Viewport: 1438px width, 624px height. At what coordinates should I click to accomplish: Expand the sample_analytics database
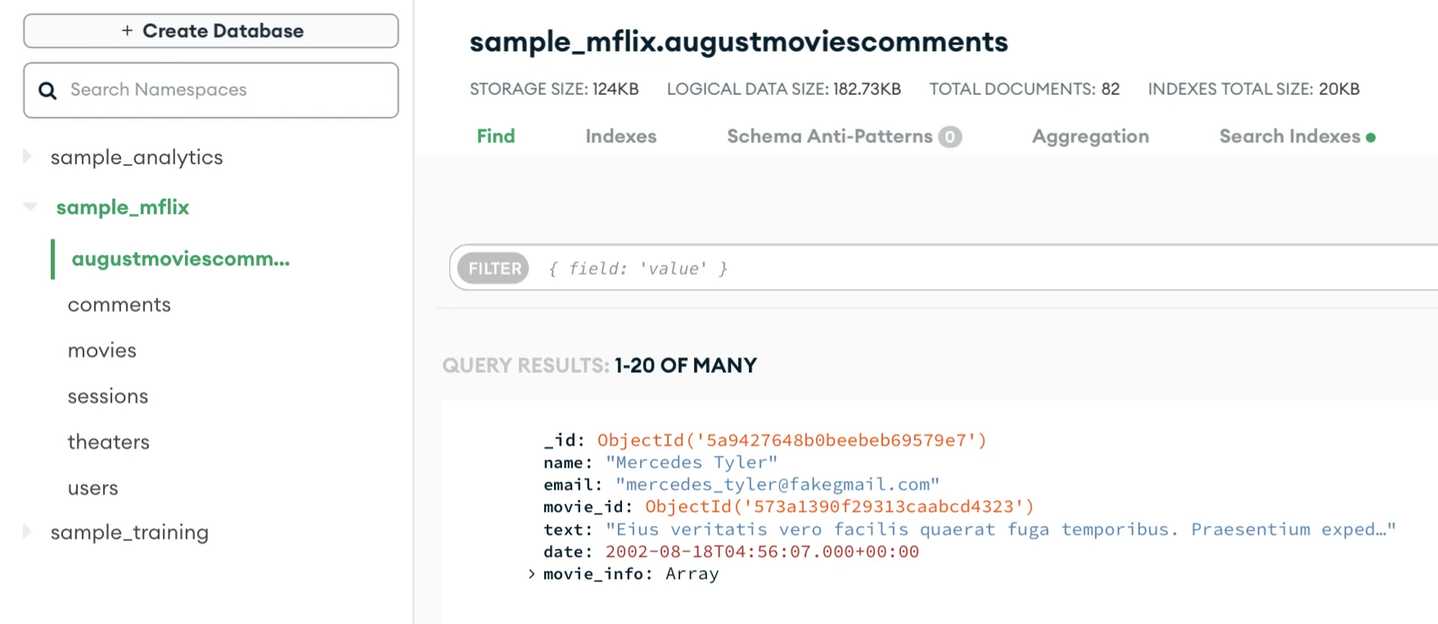coord(28,156)
